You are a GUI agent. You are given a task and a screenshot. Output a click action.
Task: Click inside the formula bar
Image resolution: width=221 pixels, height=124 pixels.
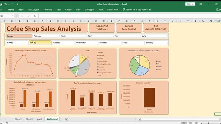coord(129,16)
